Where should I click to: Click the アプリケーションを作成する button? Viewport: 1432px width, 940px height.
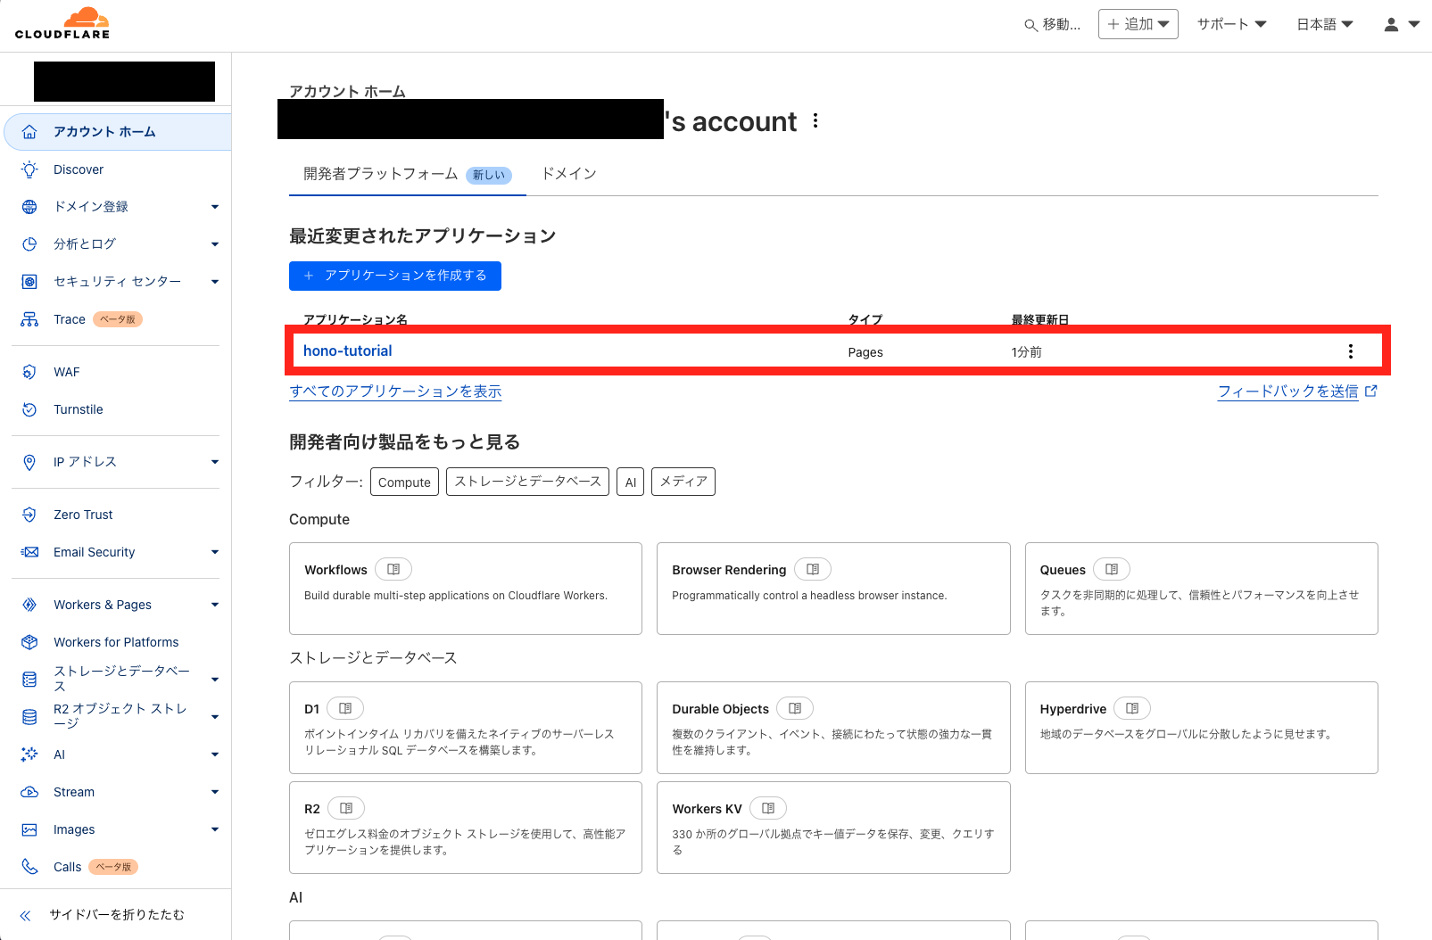coord(394,276)
